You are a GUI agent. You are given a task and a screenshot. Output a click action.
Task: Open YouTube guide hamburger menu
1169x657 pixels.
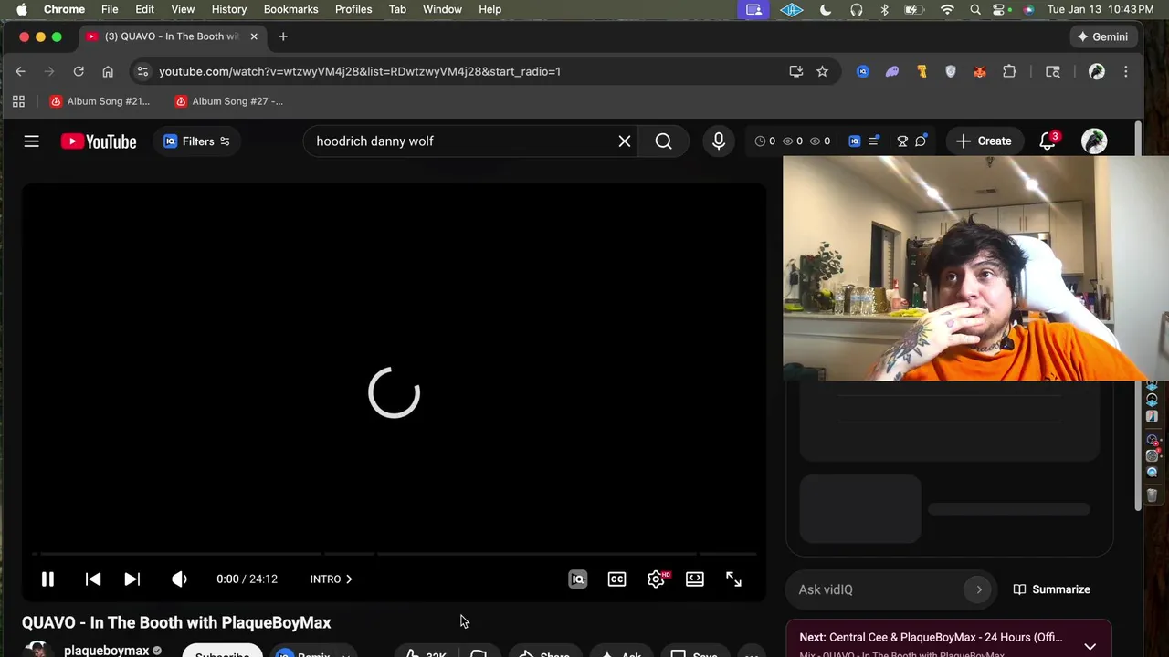coord(31,141)
